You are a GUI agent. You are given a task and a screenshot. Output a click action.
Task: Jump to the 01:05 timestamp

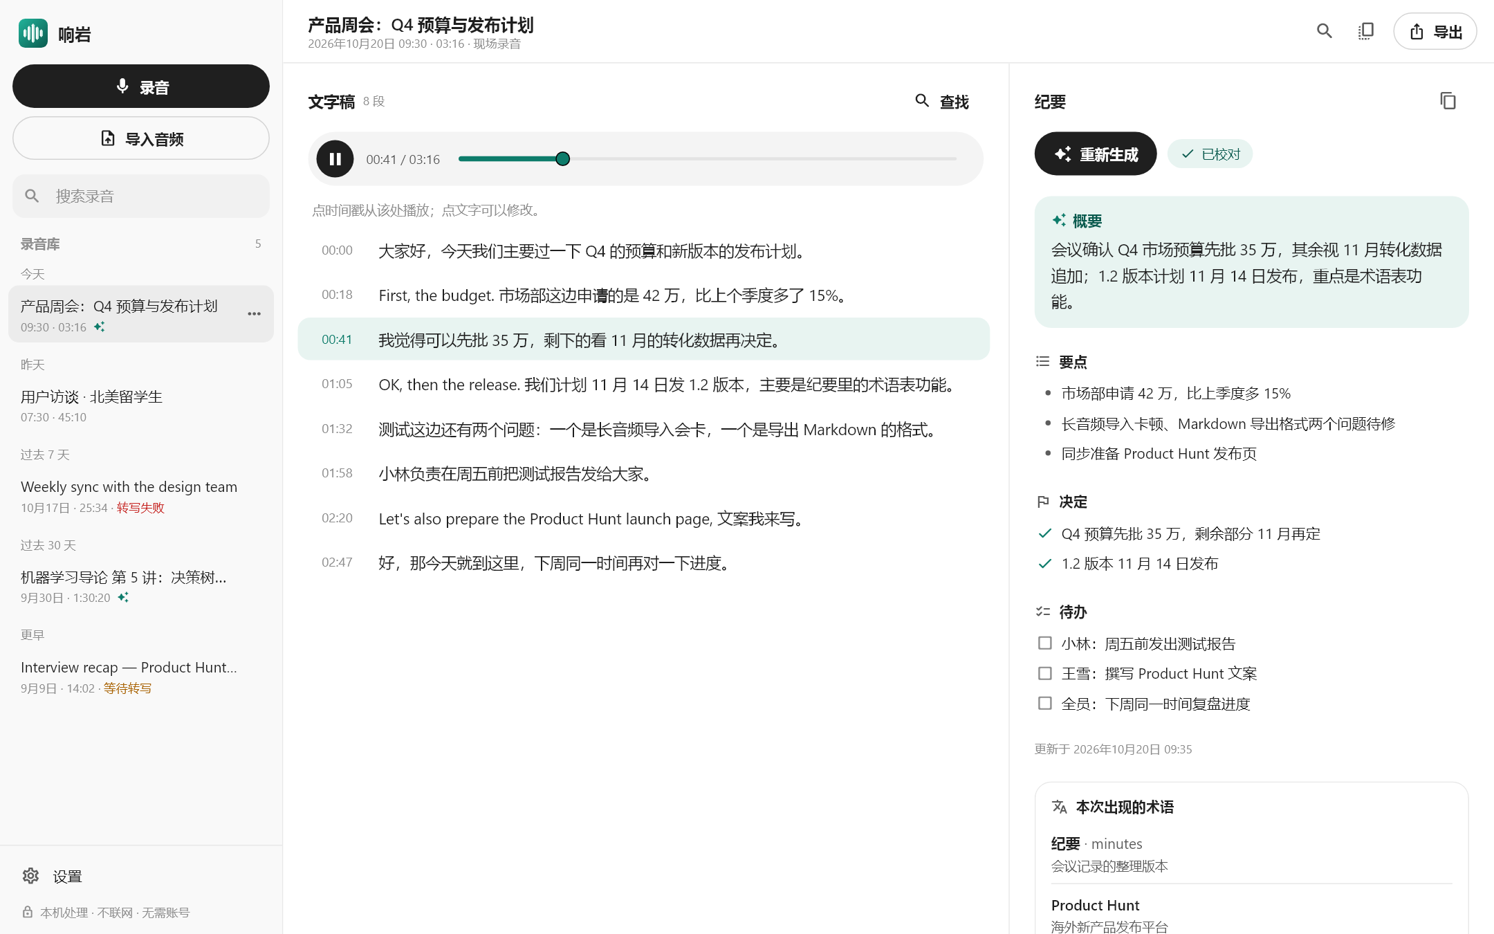(x=337, y=384)
